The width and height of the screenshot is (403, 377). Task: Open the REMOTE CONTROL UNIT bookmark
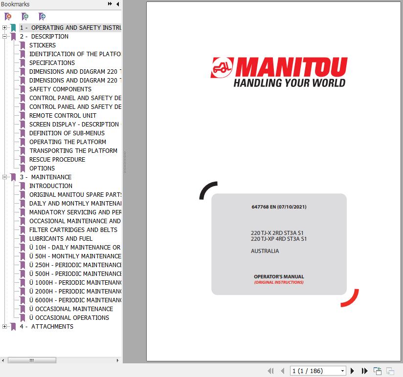point(63,115)
